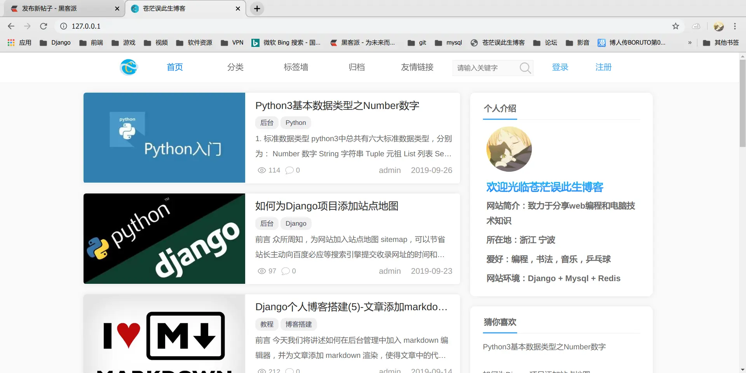Click the 注册 link
This screenshot has height=373, width=746.
[603, 67]
